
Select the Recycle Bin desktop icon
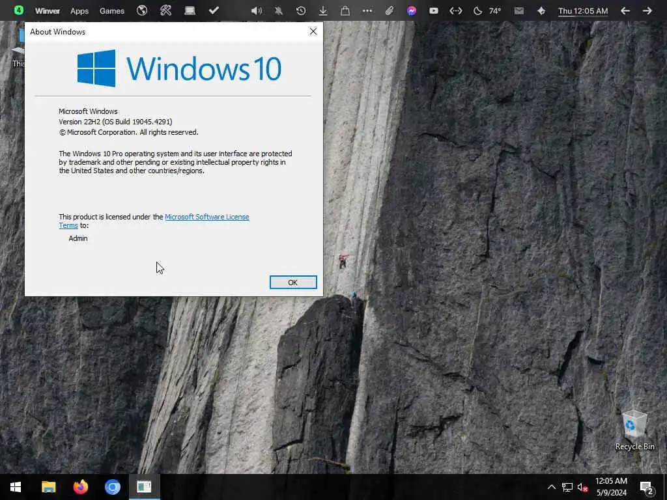634,430
